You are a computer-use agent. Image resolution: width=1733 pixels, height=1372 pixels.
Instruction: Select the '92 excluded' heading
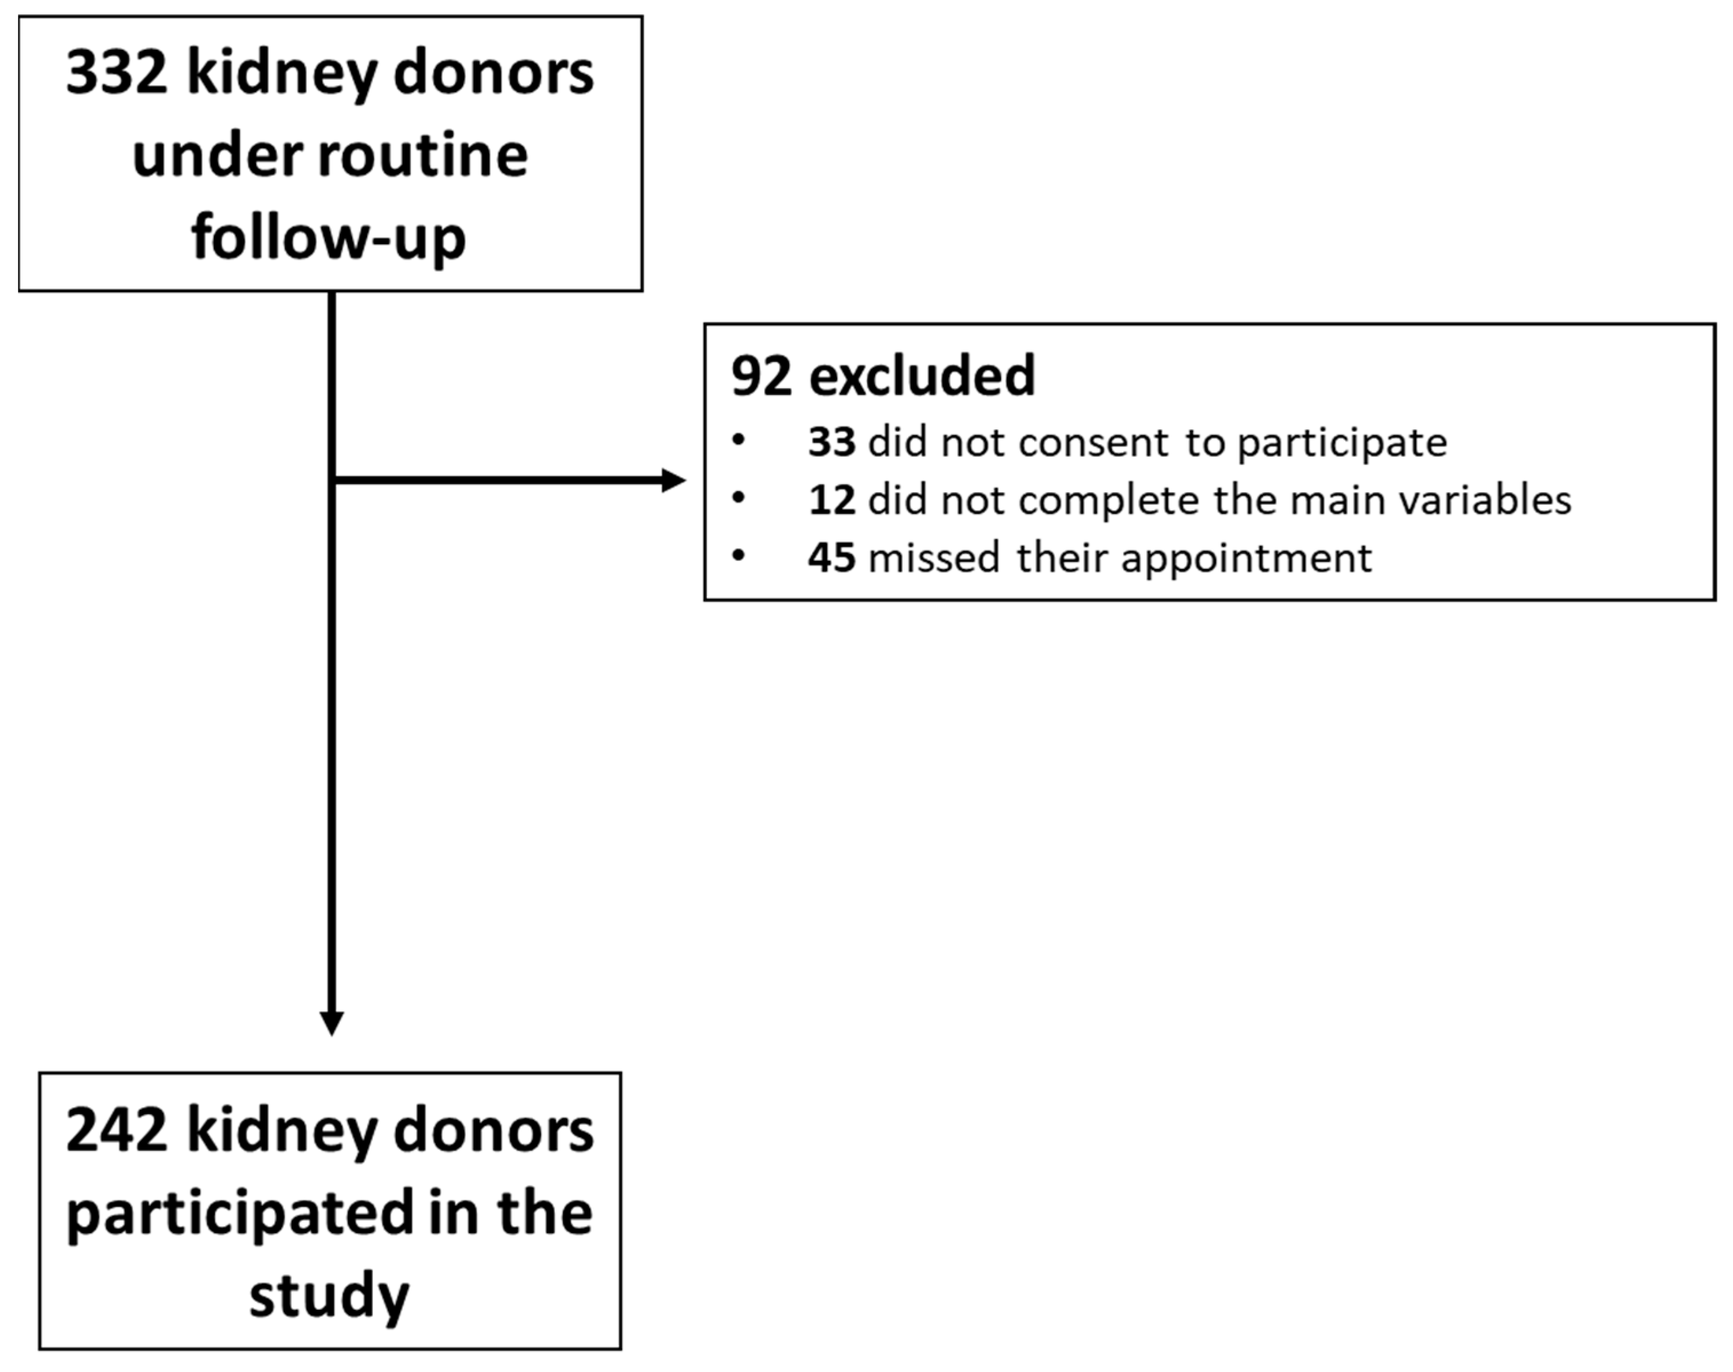click(883, 376)
